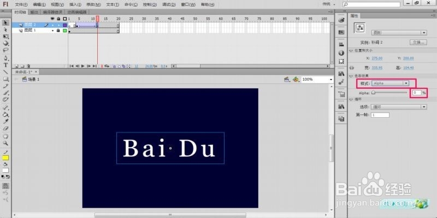Select the Selection arrow tool
Image resolution: width=437 pixels, height=218 pixels.
tap(5, 22)
